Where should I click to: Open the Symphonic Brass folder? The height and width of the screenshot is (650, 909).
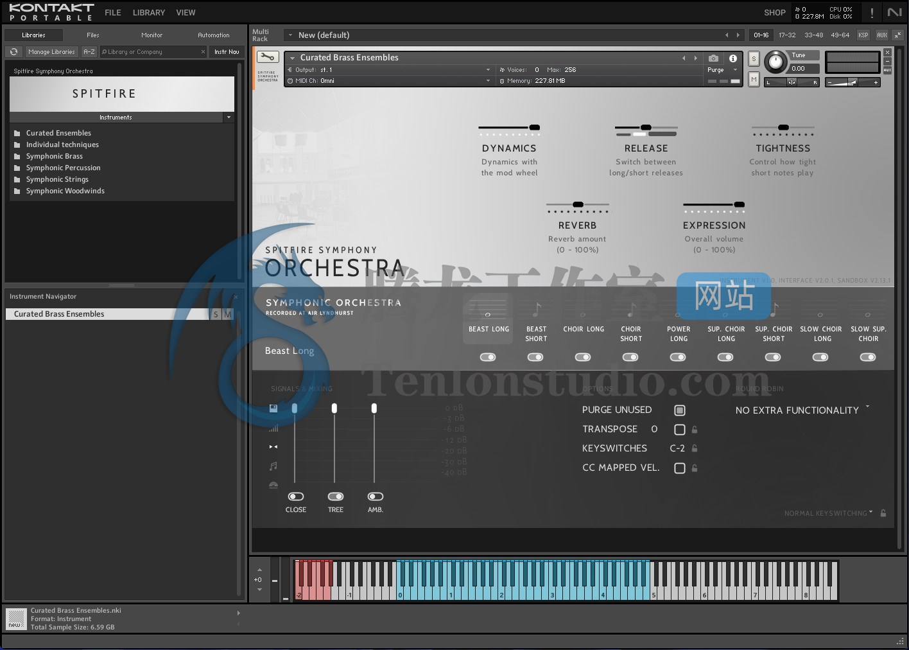pyautogui.click(x=55, y=156)
